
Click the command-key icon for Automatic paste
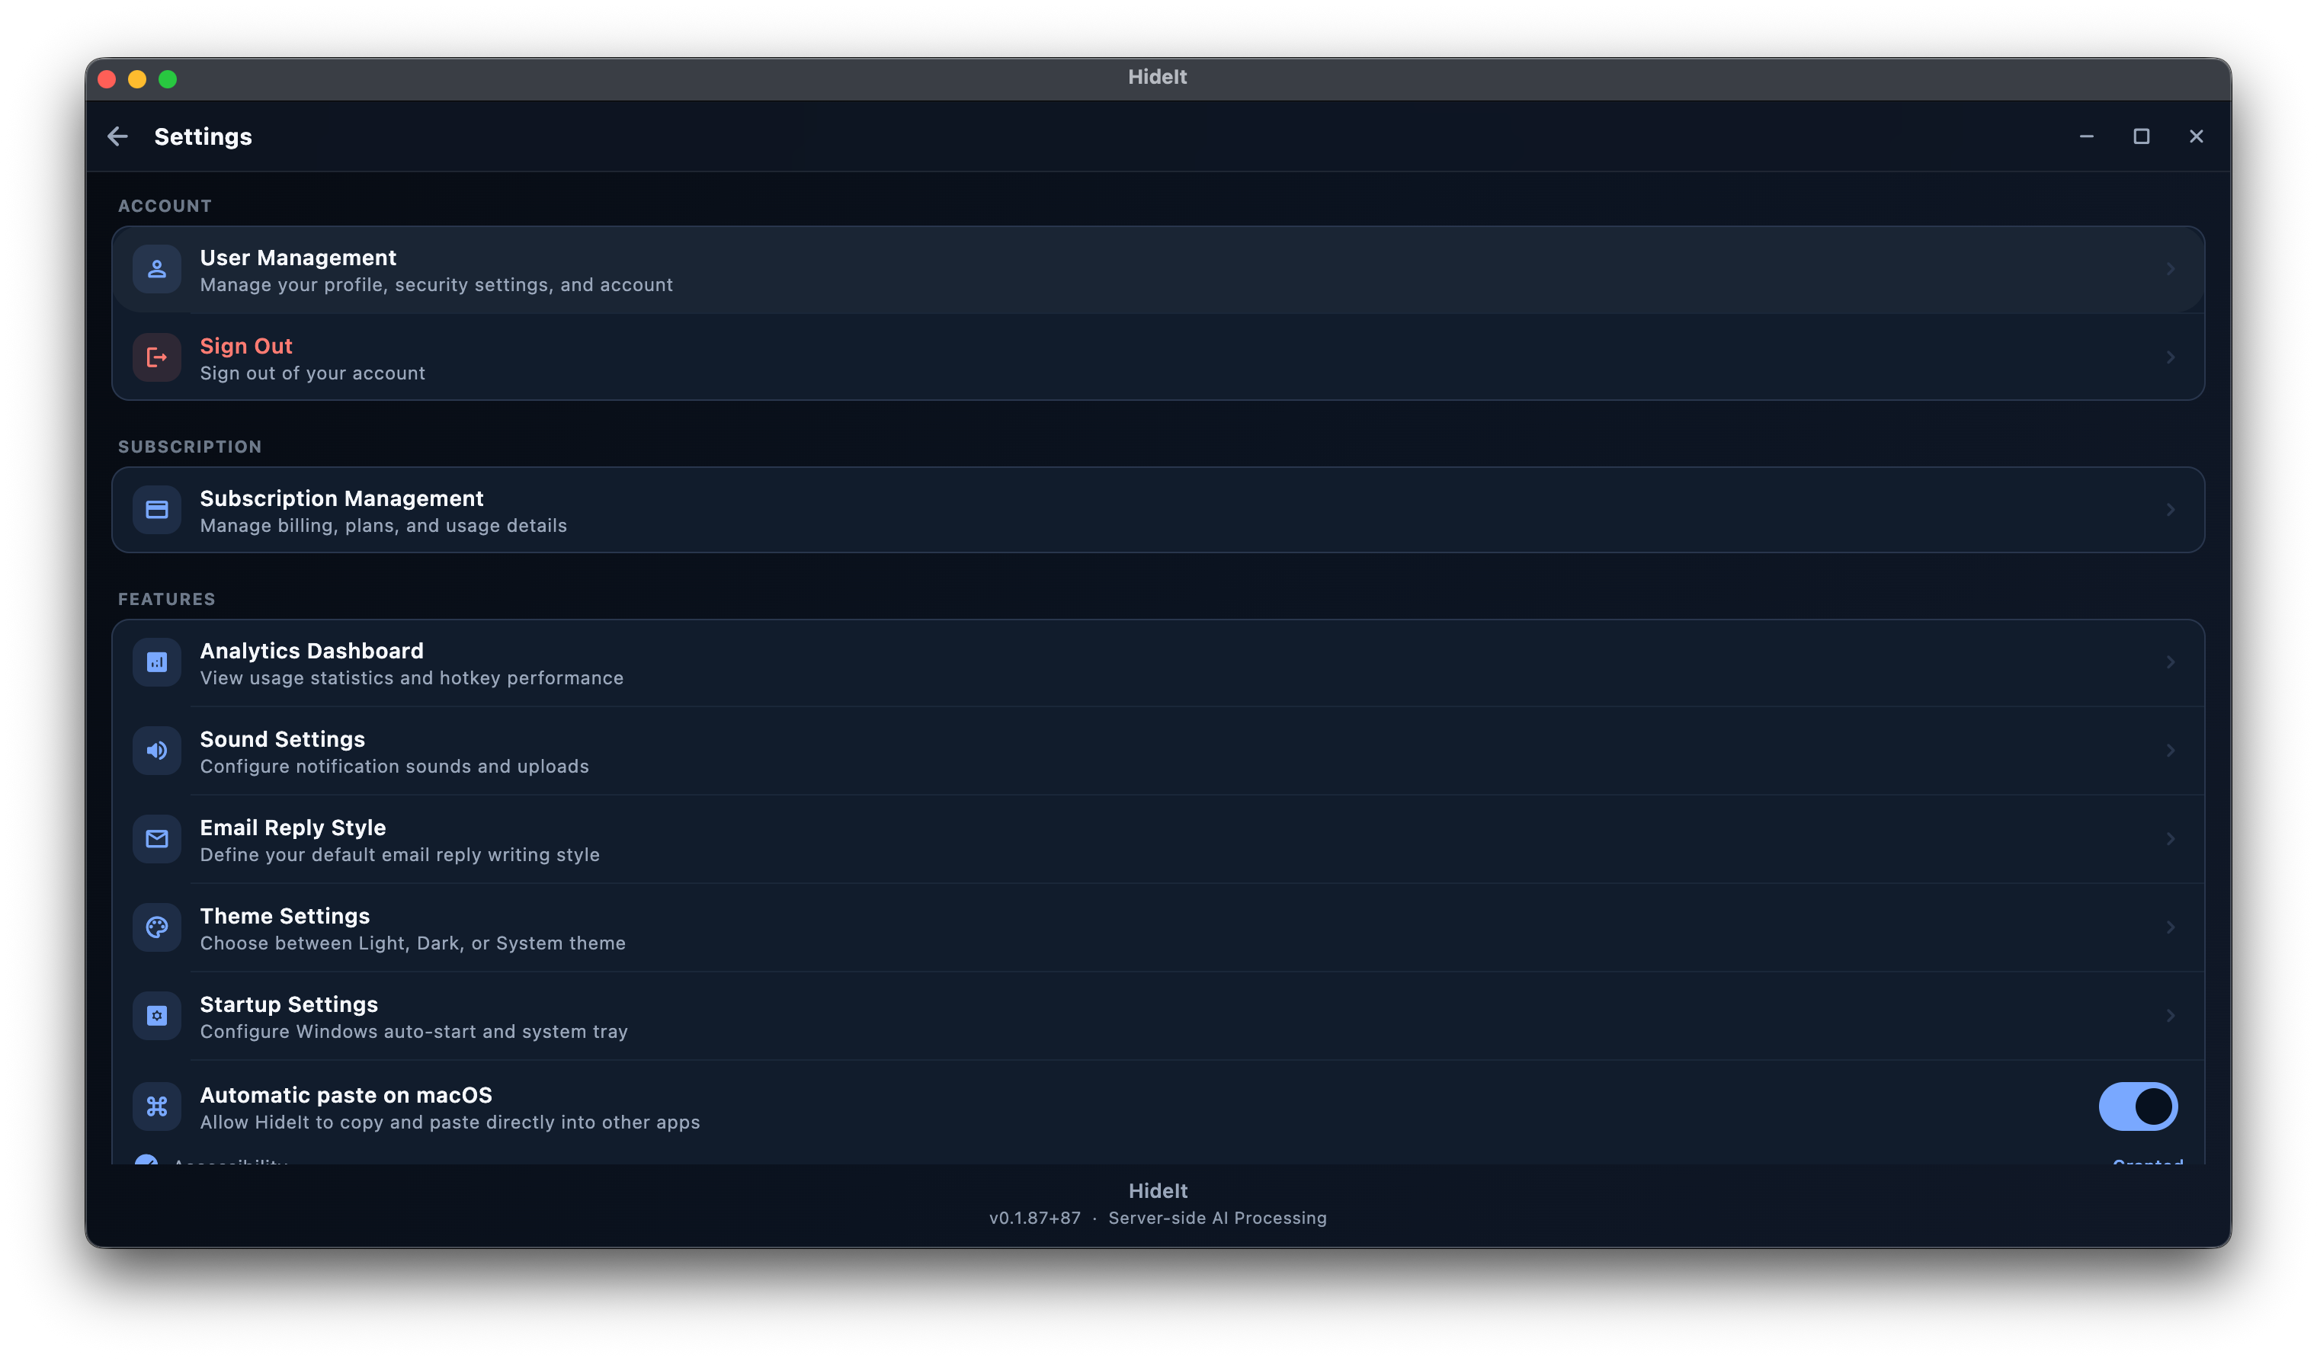157,1106
